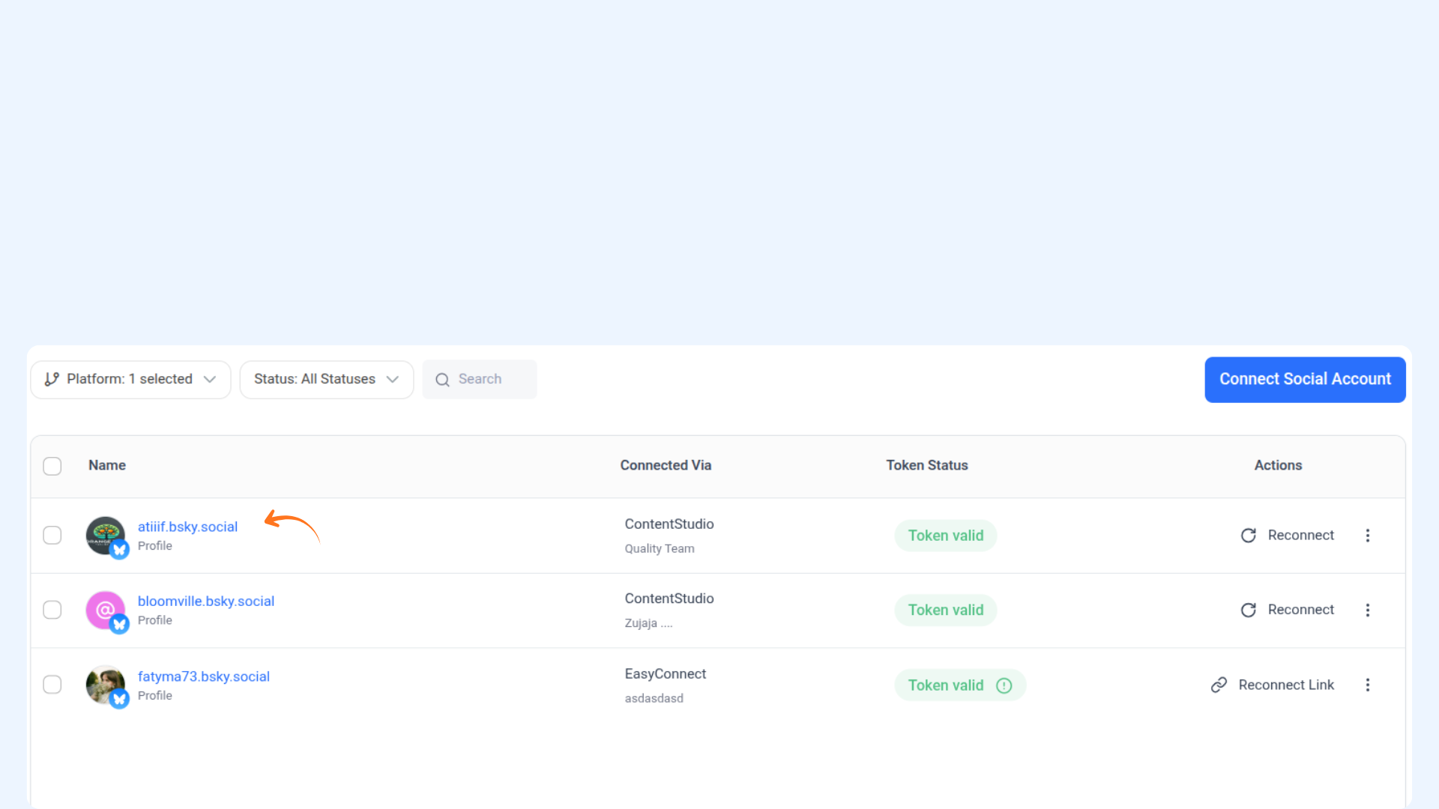Open the three-dot menu for bloomville.bsky.social
This screenshot has height=809, width=1439.
pos(1368,610)
